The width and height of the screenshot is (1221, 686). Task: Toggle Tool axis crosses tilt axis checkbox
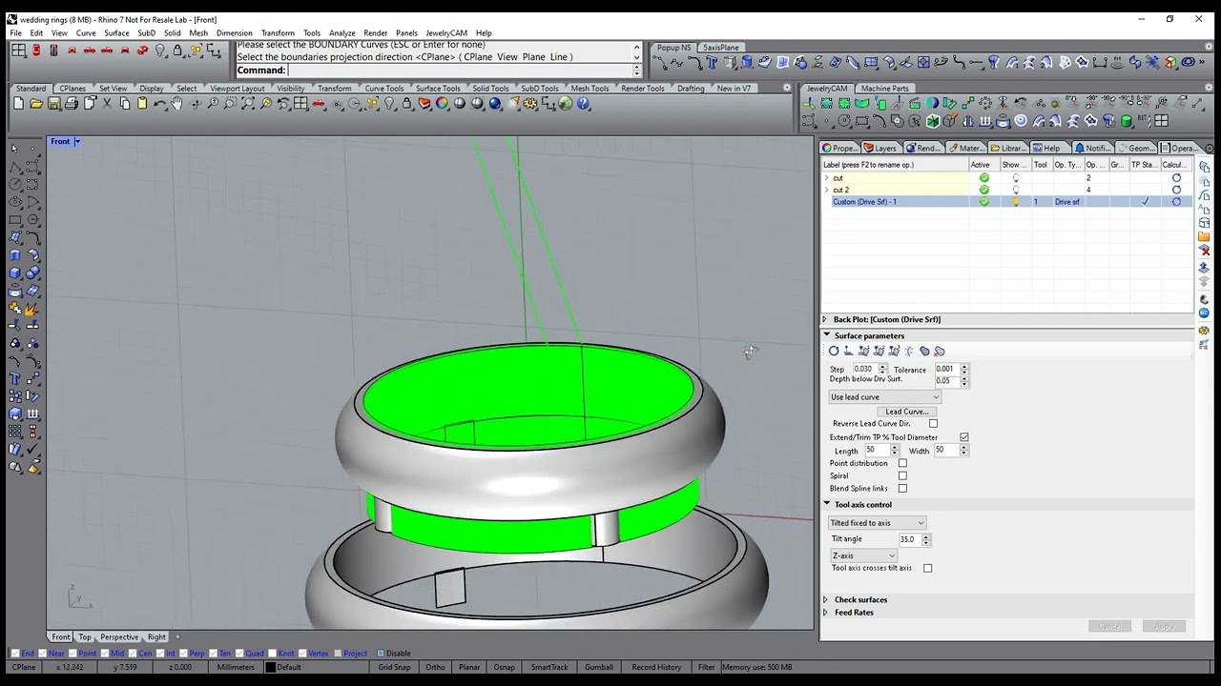(927, 568)
